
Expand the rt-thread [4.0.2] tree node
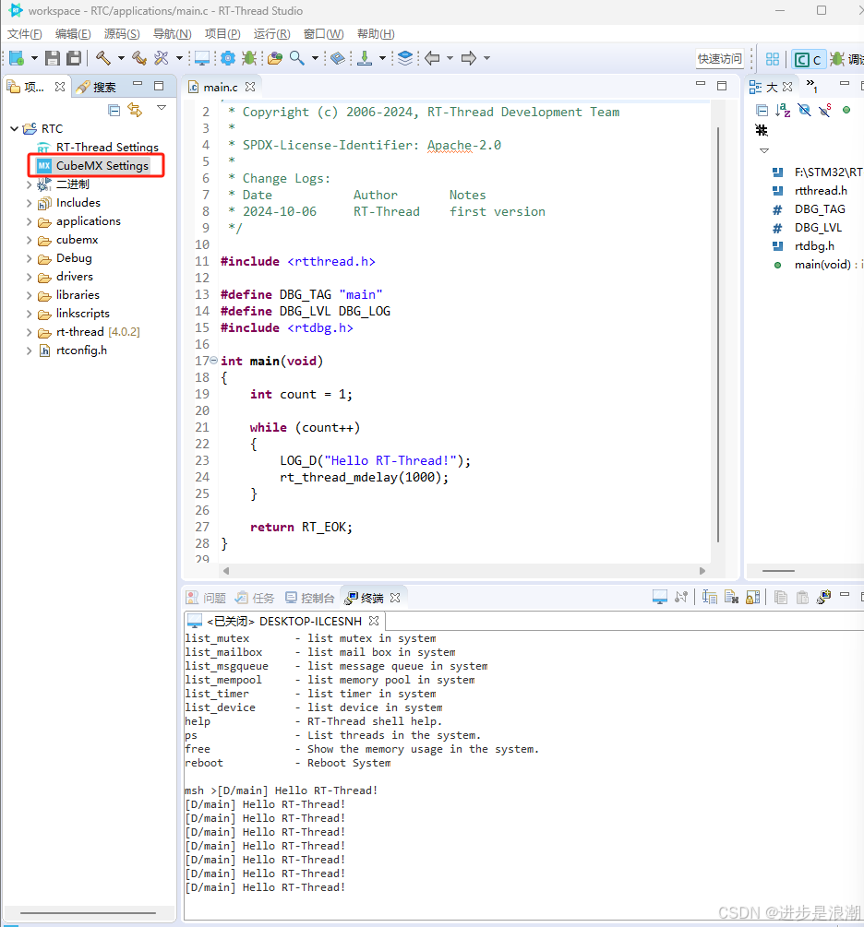pyautogui.click(x=30, y=332)
